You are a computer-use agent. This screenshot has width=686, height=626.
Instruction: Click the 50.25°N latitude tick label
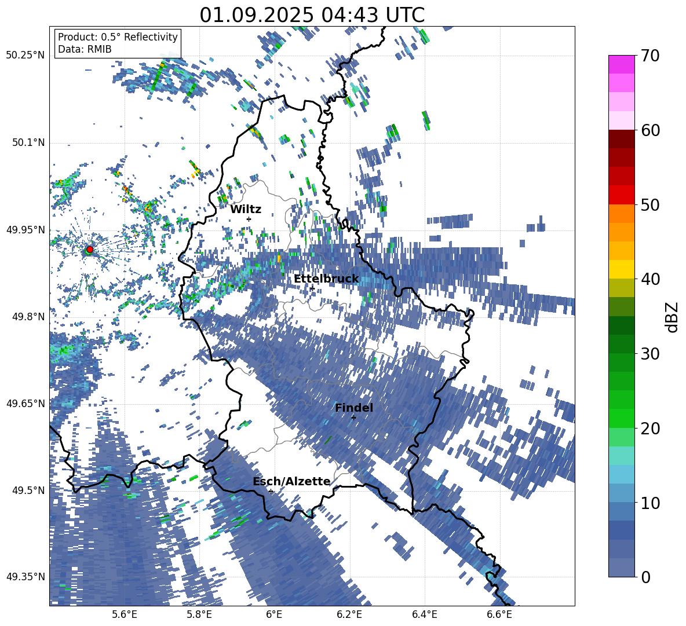click(25, 56)
